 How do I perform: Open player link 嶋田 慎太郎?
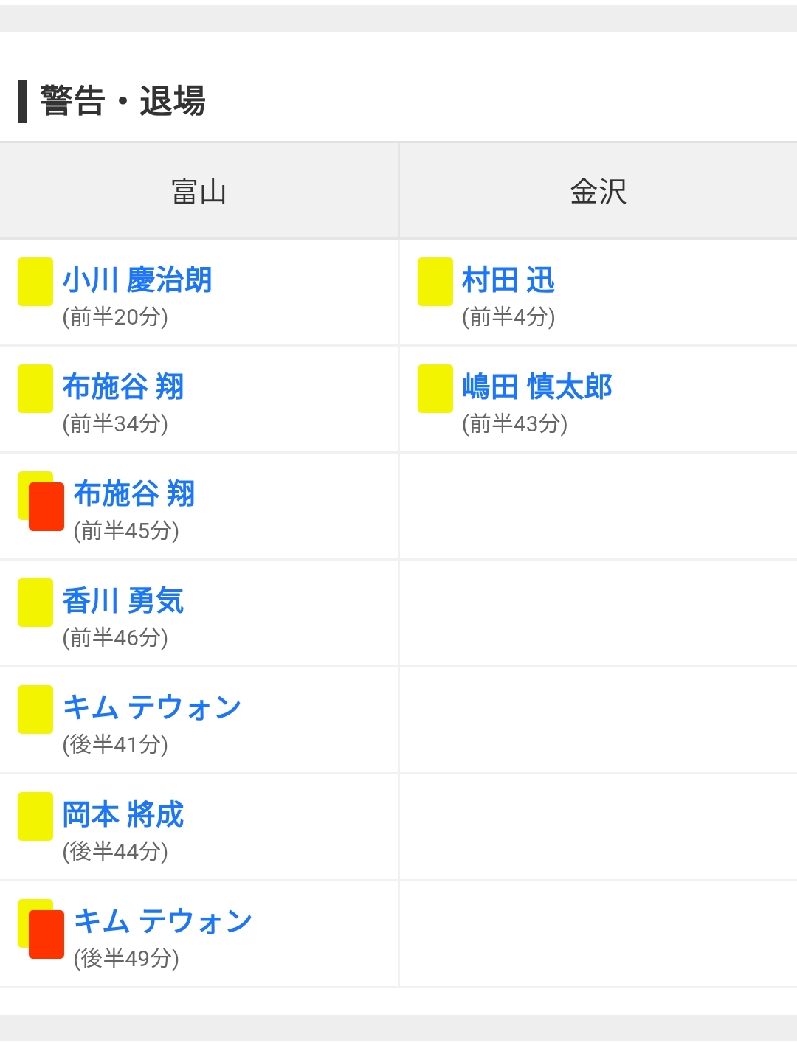pyautogui.click(x=537, y=387)
